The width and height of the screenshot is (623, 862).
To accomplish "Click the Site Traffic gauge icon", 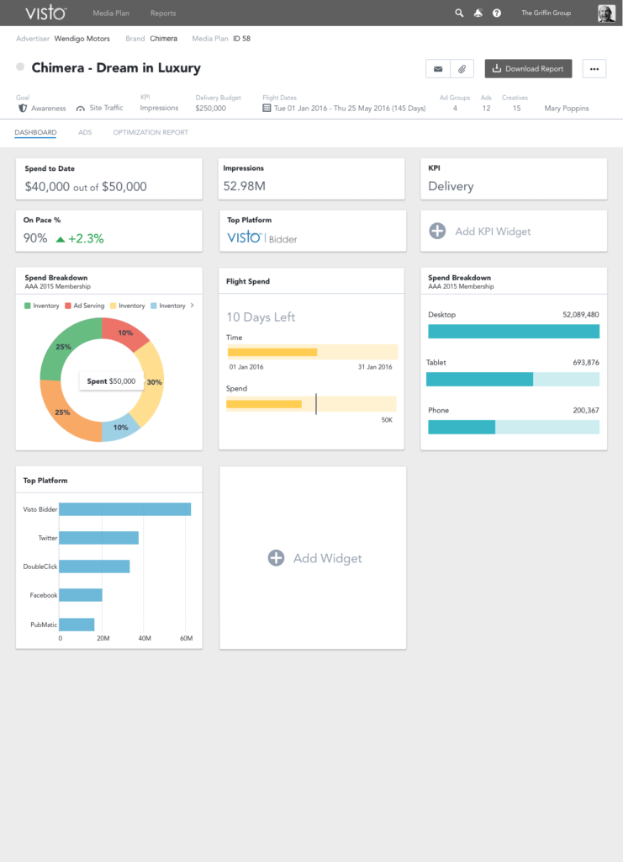I will coord(80,109).
